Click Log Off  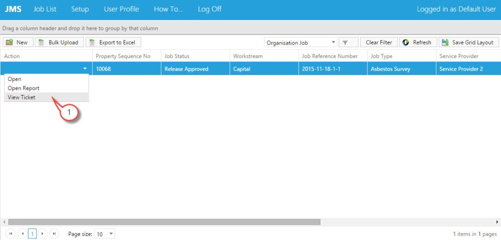click(x=209, y=9)
